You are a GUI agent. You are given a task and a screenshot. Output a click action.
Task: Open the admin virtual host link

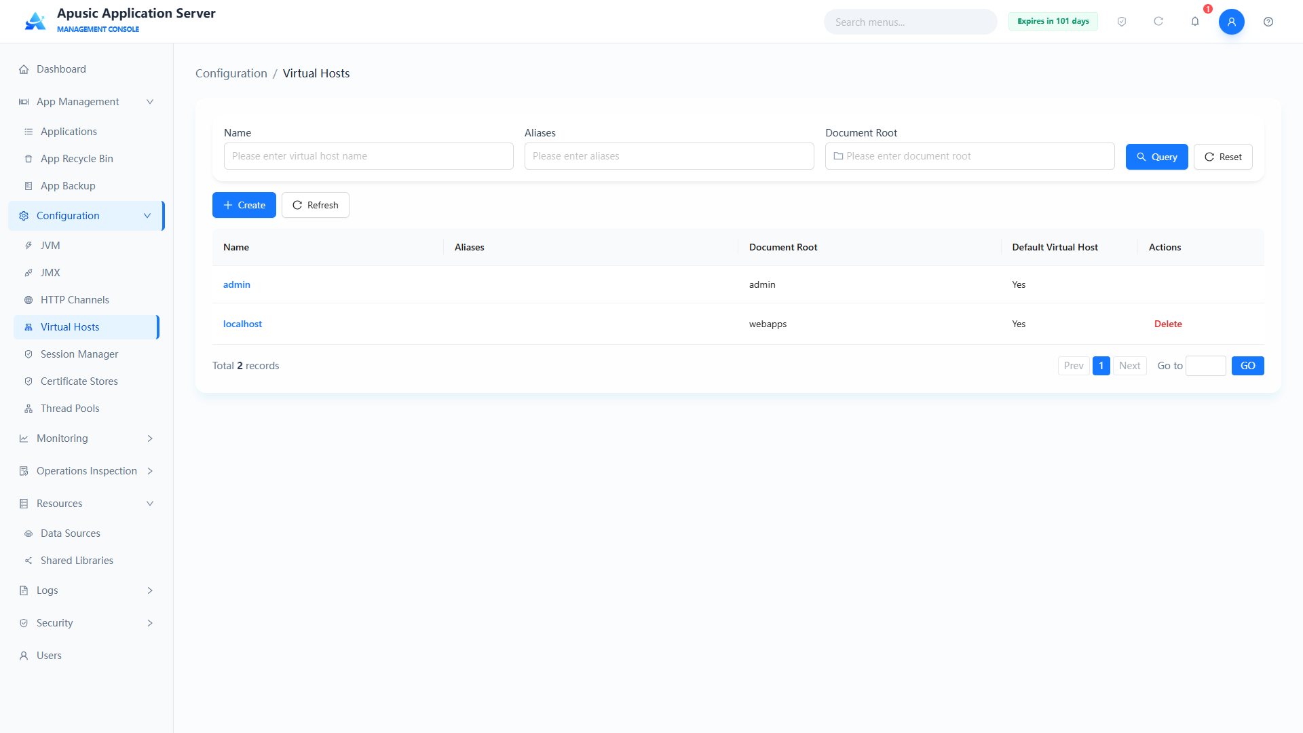[x=237, y=284]
